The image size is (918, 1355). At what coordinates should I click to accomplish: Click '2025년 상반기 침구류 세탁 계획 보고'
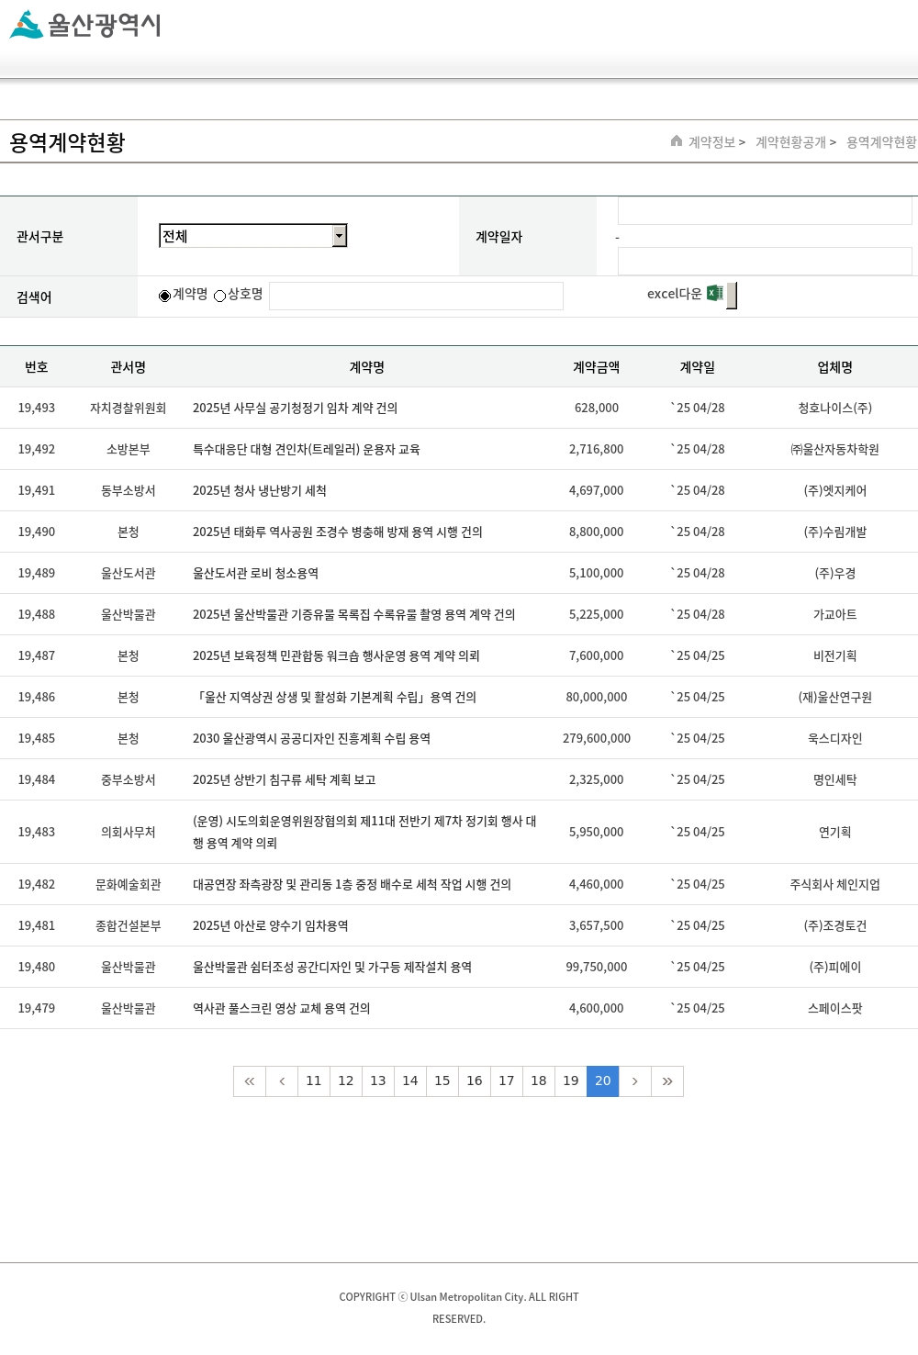[x=284, y=780]
